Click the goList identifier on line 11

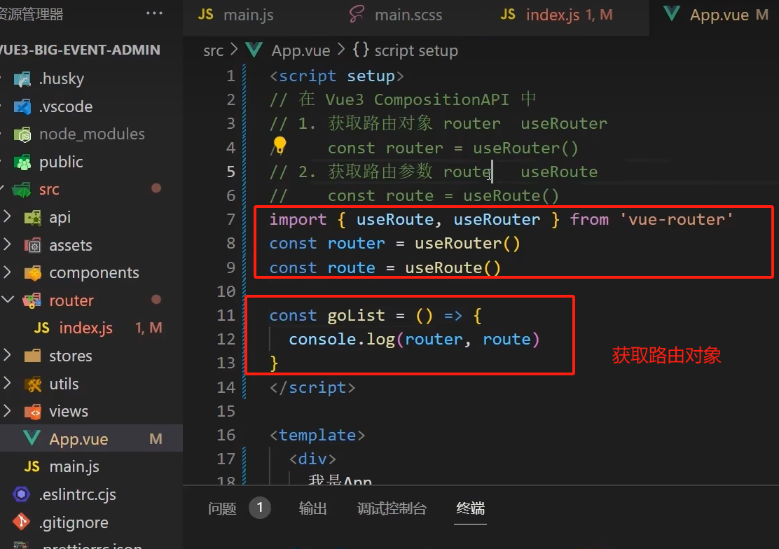tap(356, 316)
